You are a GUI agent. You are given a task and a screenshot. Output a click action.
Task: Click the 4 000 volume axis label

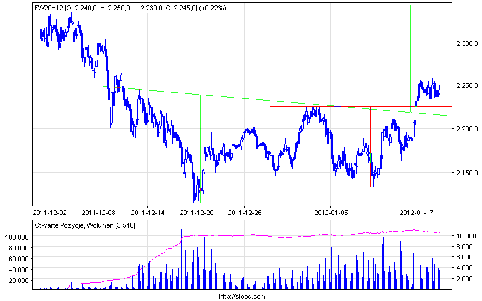click(x=465, y=268)
